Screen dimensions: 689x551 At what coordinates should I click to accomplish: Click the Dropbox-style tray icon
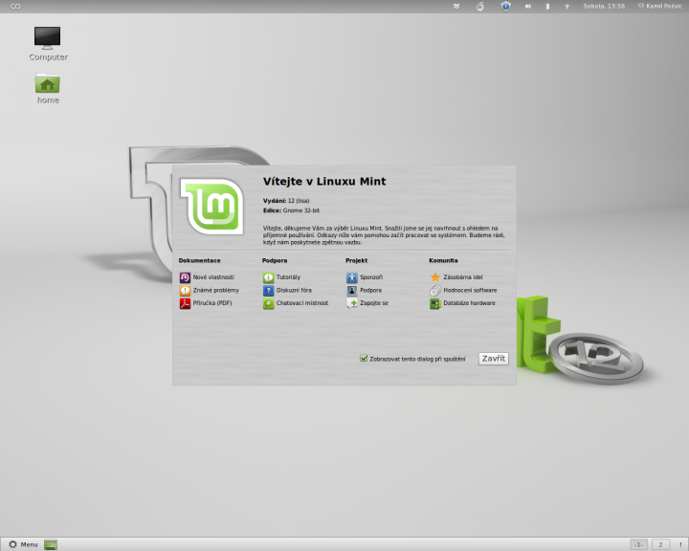[456, 6]
